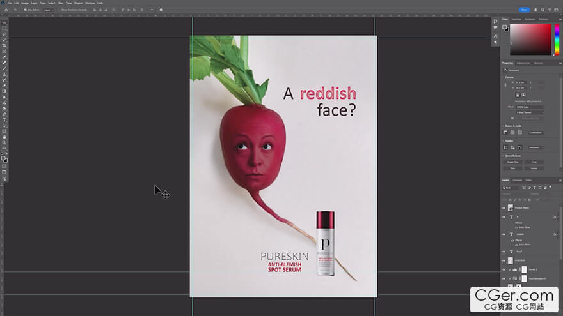Select the Levels 2 adjustment layer
This screenshot has width=563, height=316.
click(x=532, y=269)
